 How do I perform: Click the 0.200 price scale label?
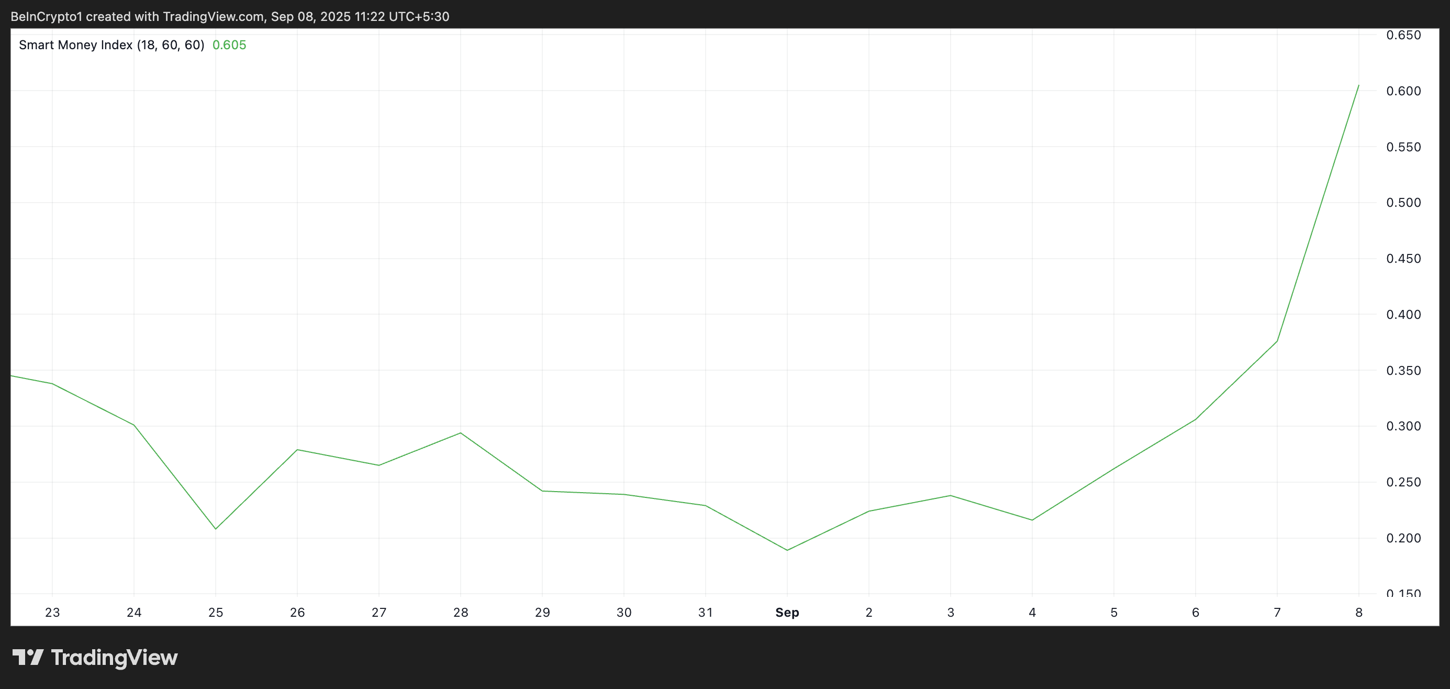tap(1403, 538)
